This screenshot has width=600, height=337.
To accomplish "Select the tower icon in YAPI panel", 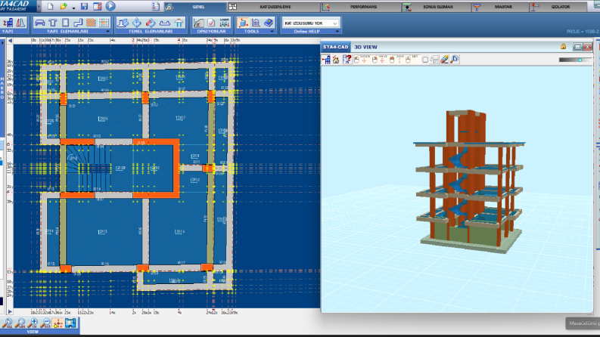I will click(20, 23).
